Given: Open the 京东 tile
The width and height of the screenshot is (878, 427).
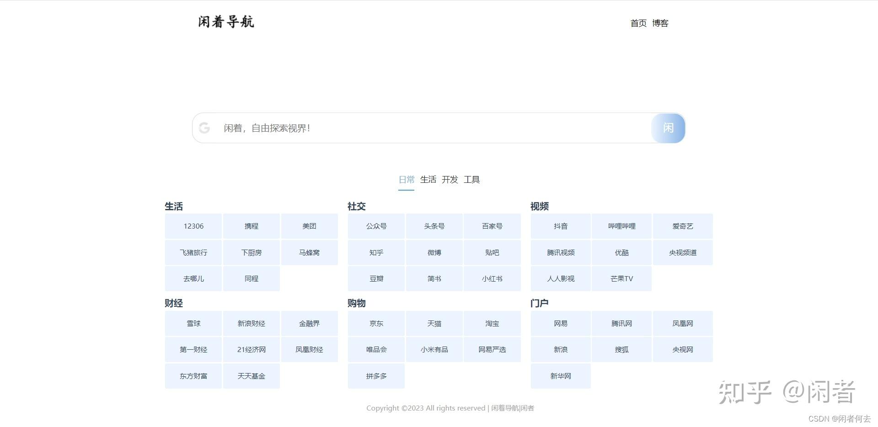Looking at the screenshot, I should (376, 324).
